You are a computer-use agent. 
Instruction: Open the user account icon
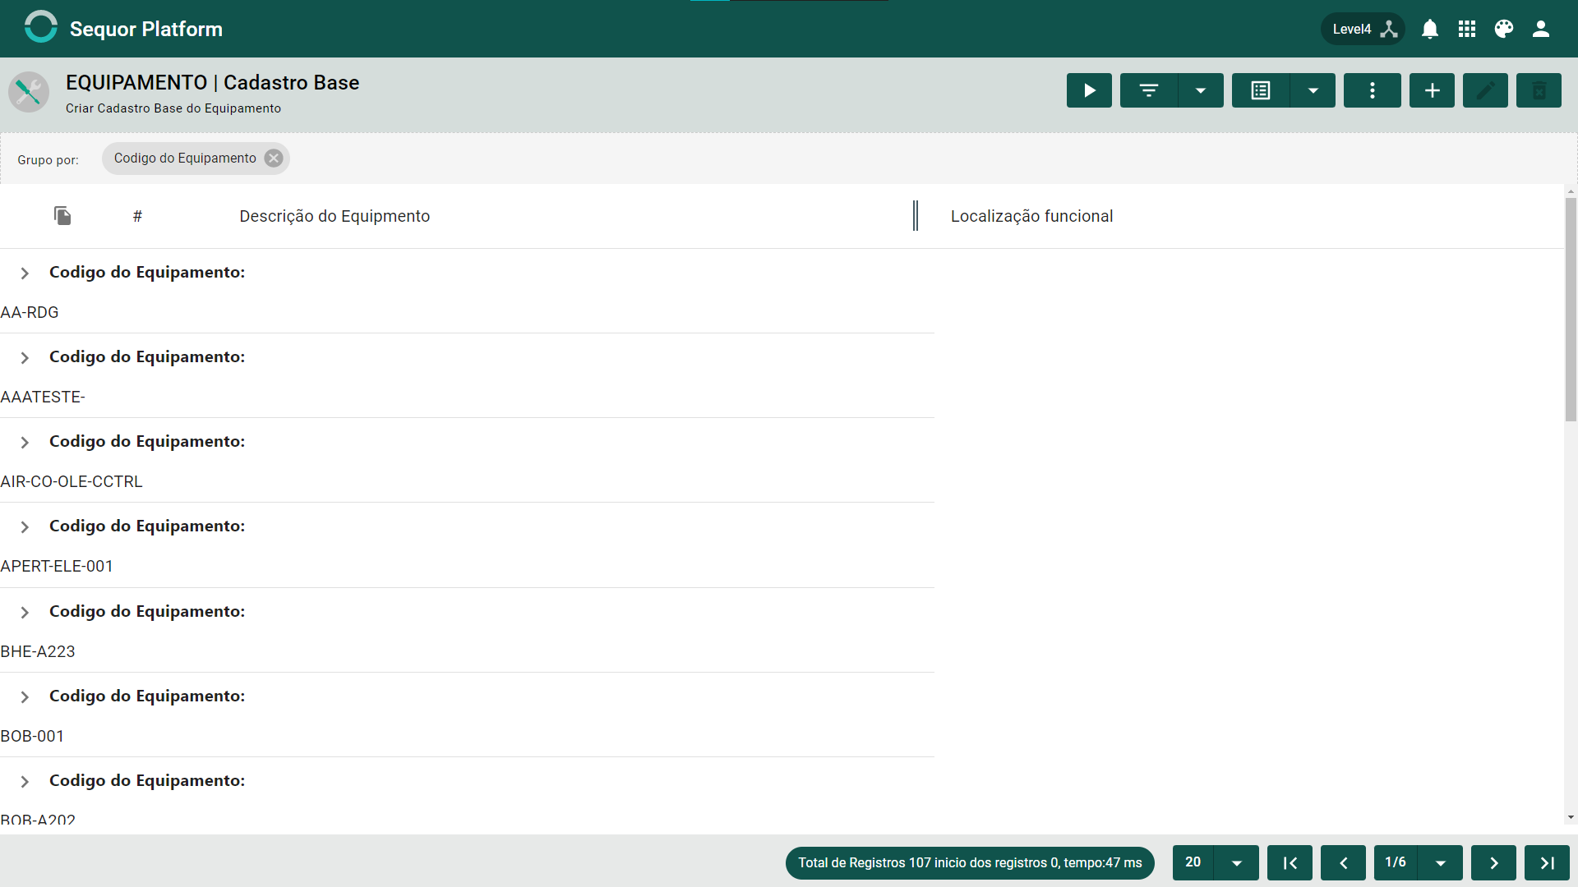[x=1541, y=29]
